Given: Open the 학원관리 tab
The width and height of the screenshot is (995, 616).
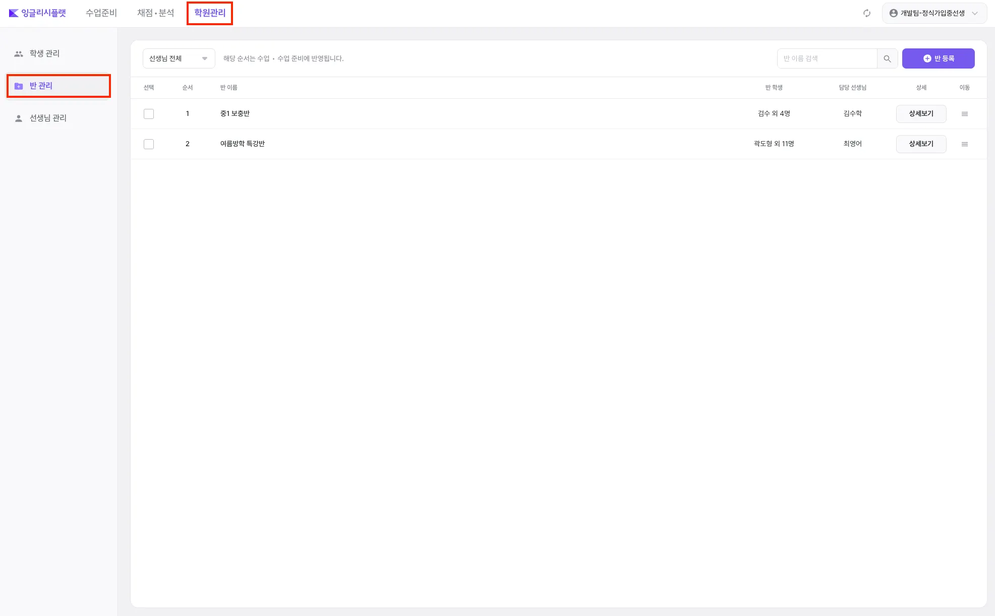Looking at the screenshot, I should point(210,13).
